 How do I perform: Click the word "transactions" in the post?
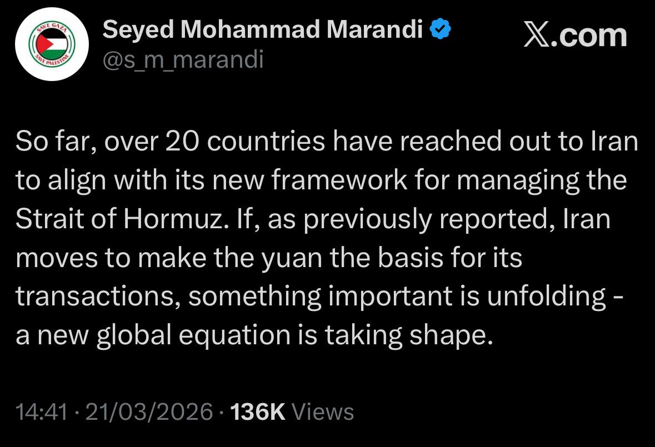point(97,297)
